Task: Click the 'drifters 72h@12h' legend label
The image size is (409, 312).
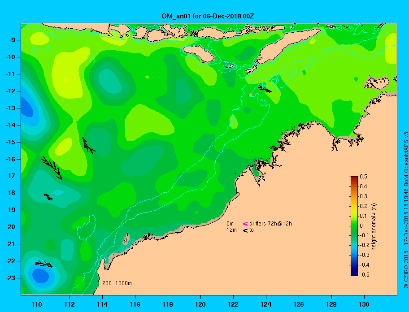Action: [x=270, y=224]
